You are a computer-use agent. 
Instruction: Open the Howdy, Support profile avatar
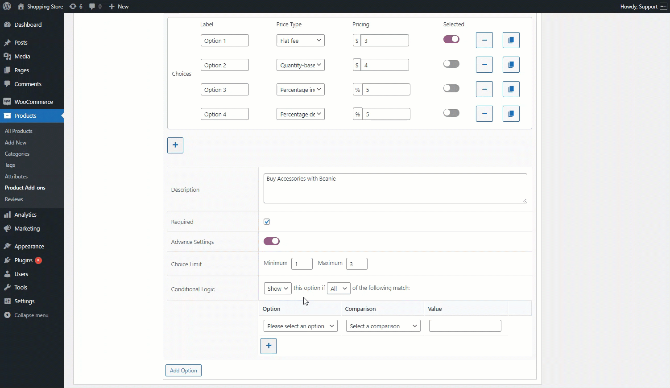coord(663,6)
